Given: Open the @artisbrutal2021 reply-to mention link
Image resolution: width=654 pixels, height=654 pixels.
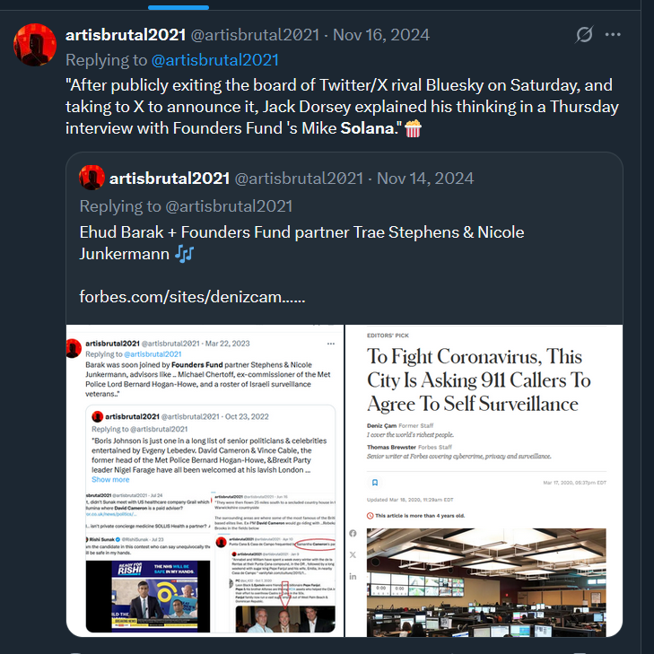Looking at the screenshot, I should tap(214, 60).
